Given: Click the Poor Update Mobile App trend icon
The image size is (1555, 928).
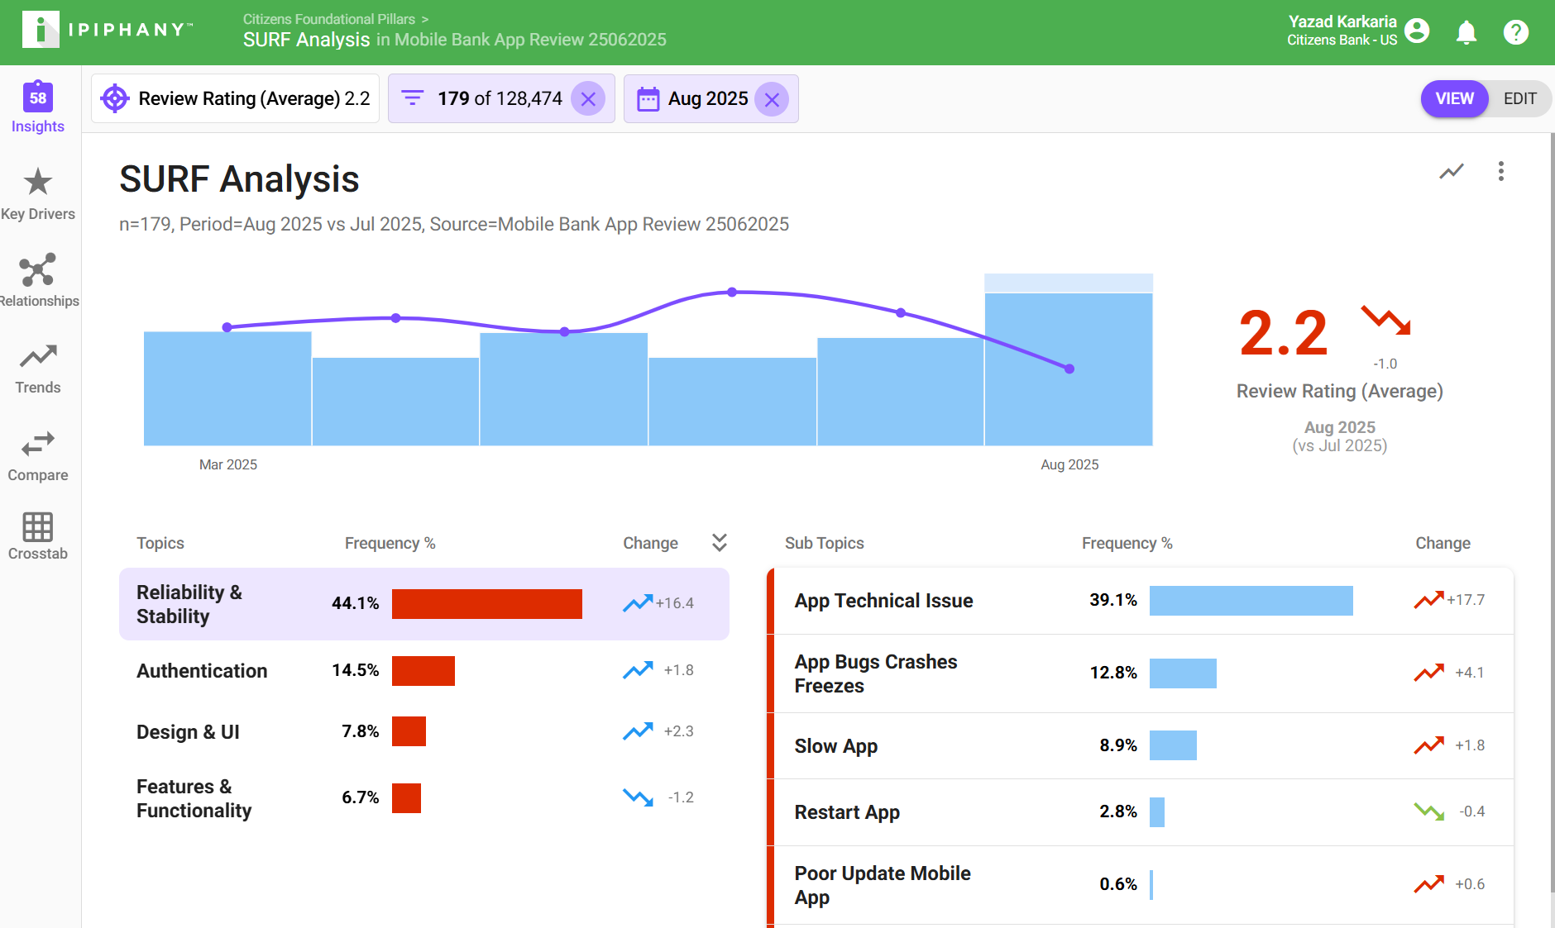Looking at the screenshot, I should click(x=1429, y=884).
